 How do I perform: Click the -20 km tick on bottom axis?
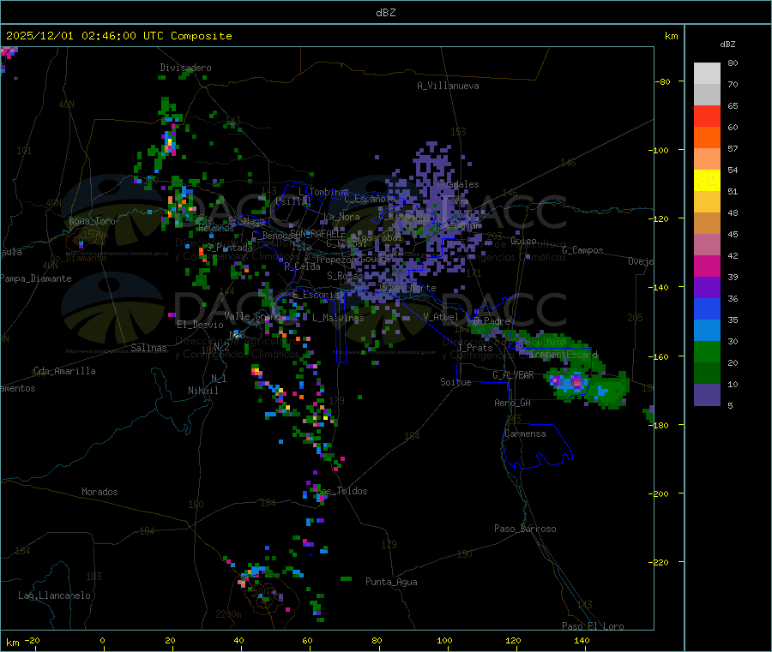click(33, 640)
